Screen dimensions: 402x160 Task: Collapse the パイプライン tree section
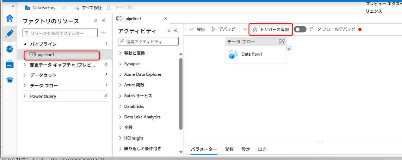(x=25, y=44)
